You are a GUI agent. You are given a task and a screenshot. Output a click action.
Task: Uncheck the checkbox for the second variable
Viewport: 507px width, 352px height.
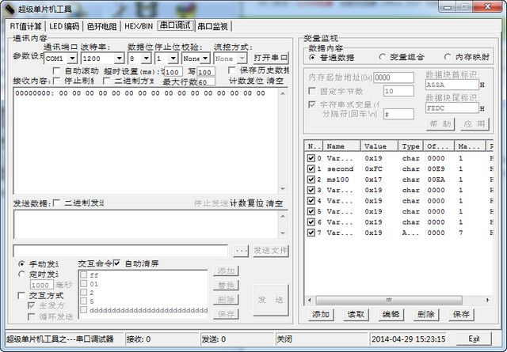pos(311,169)
